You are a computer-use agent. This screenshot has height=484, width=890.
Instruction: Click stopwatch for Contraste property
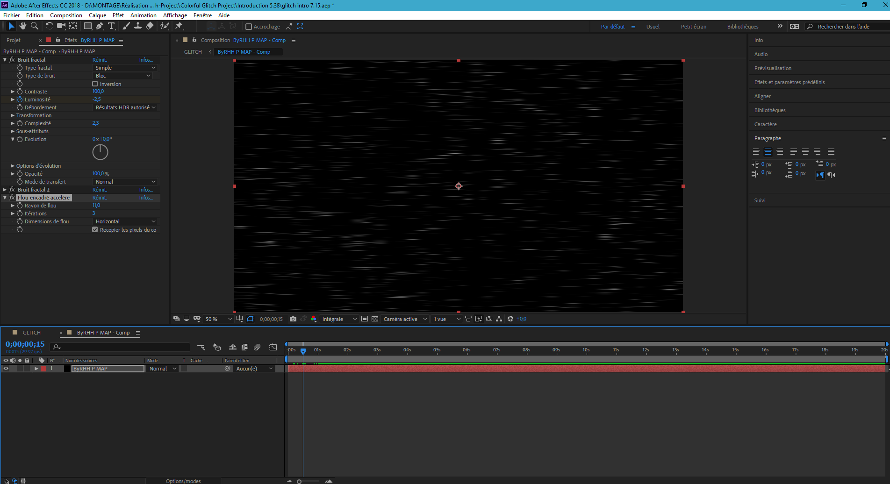tap(20, 92)
